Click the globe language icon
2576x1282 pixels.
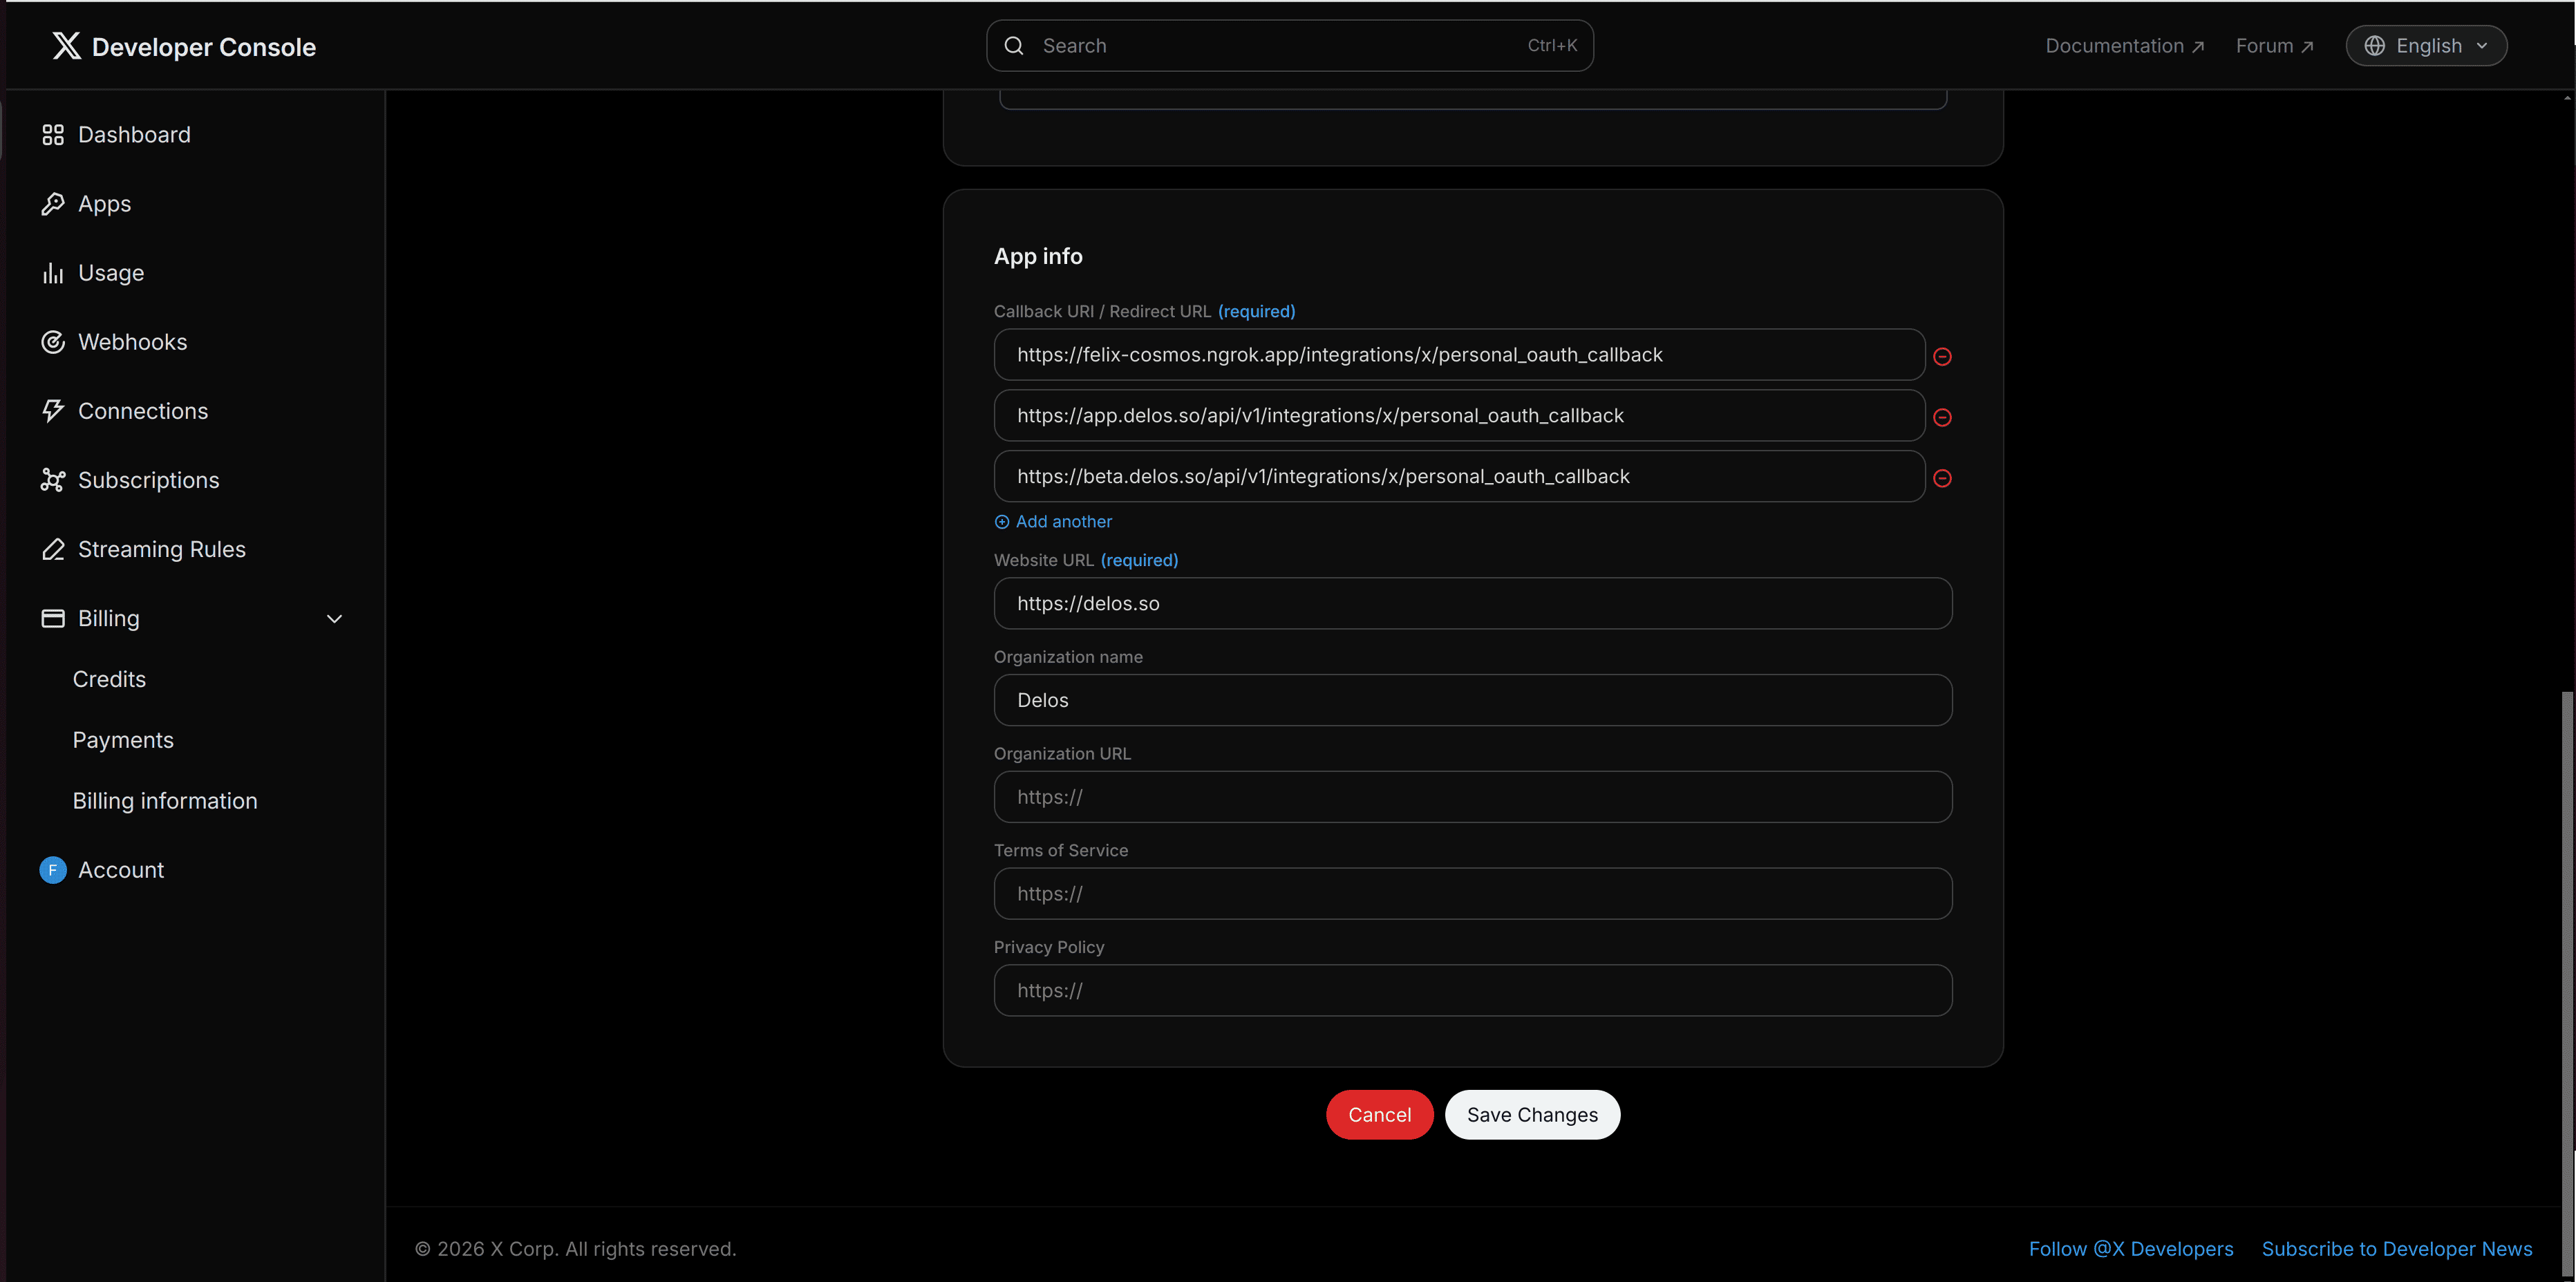(x=2374, y=46)
